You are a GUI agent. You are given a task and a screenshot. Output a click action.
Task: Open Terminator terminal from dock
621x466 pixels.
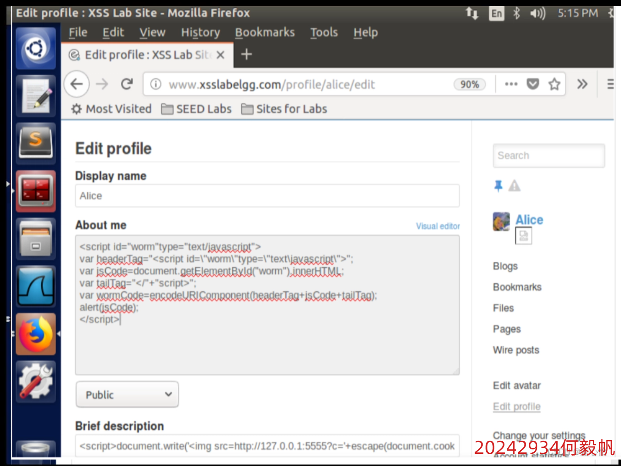coord(36,191)
